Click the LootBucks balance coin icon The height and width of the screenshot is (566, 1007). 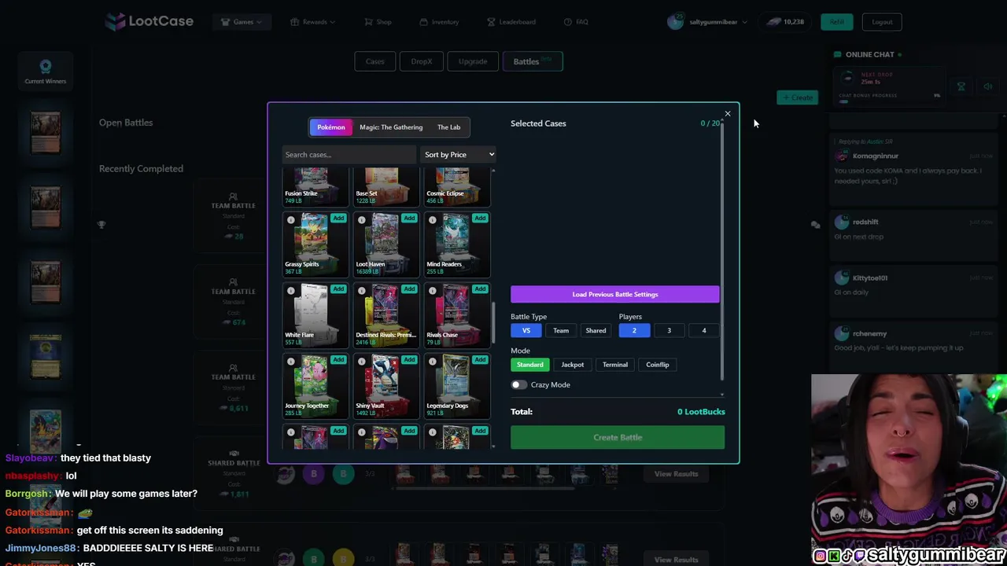point(773,22)
